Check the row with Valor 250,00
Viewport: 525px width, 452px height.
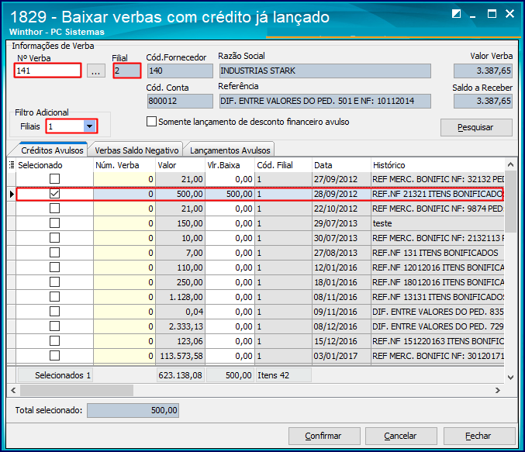tap(54, 282)
